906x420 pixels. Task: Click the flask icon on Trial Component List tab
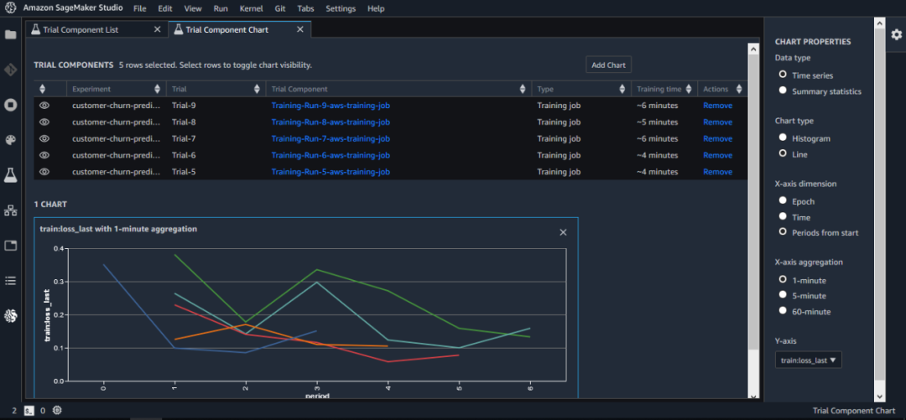pyautogui.click(x=35, y=29)
